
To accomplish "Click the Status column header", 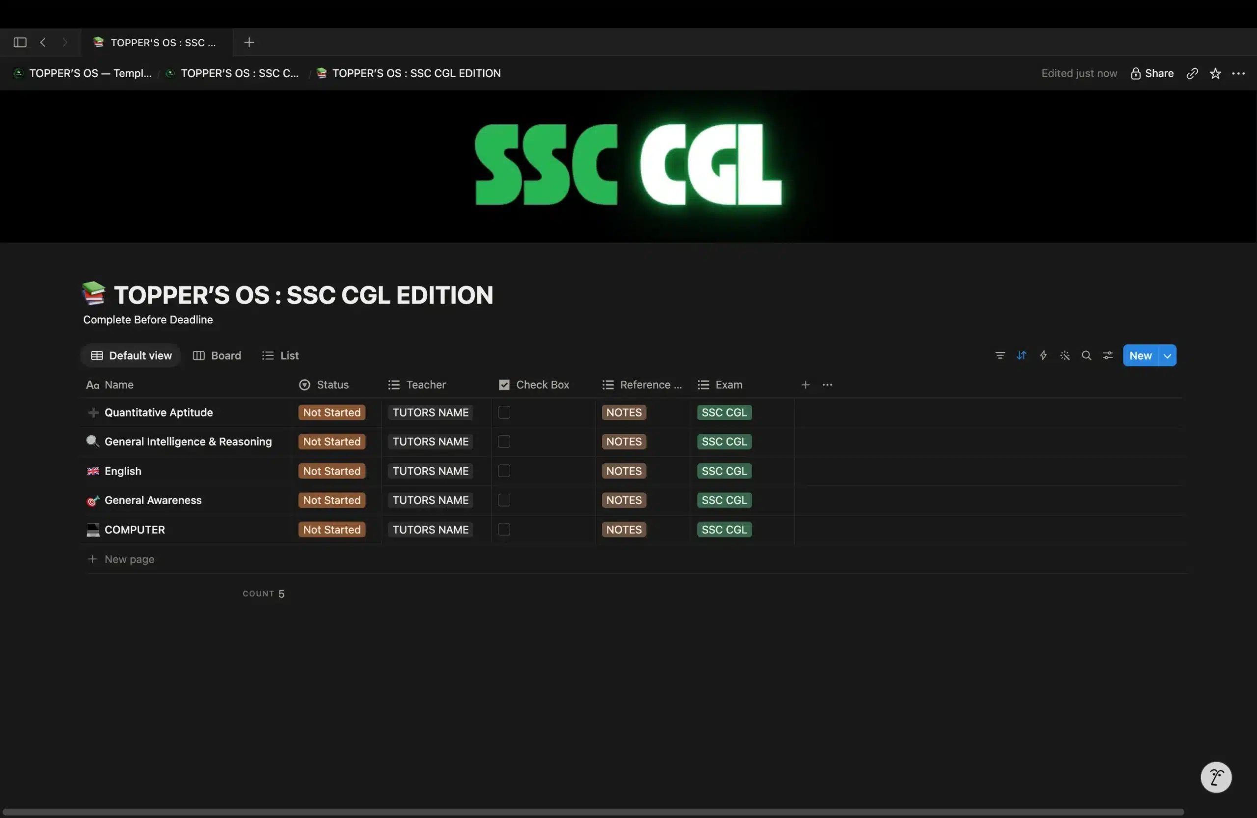I will (x=324, y=385).
